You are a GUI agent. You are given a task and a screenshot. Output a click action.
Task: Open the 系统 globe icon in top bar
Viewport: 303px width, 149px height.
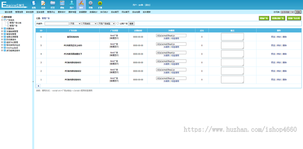(34, 4)
